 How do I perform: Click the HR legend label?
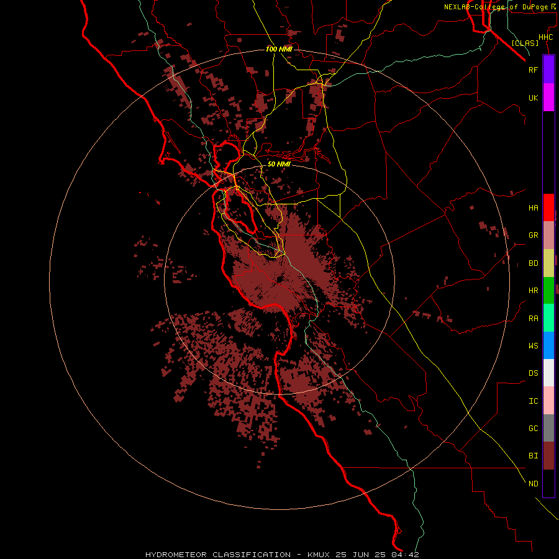533,291
